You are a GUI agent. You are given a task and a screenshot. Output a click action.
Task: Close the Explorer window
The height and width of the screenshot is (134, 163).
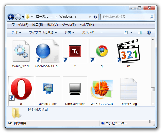pyautogui.click(x=149, y=8)
